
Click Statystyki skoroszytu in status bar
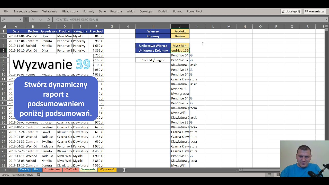pos(23,175)
